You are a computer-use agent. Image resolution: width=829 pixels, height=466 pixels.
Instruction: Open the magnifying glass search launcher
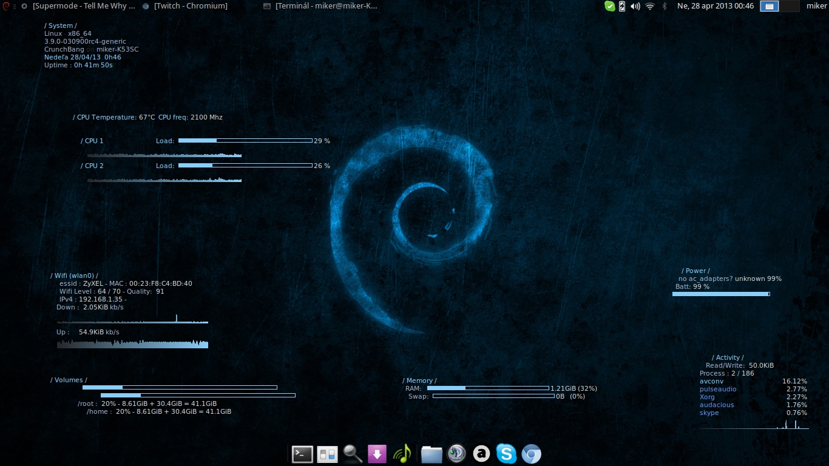tap(353, 454)
